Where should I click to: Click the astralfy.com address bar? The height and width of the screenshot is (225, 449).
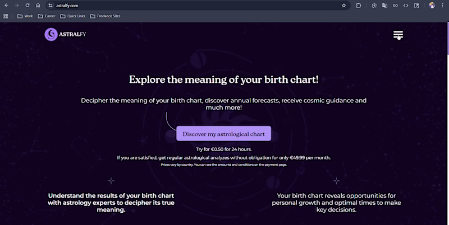point(198,6)
